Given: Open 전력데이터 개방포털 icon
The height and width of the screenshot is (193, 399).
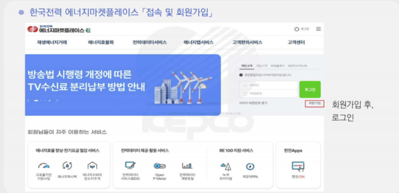Looking at the screenshot, I should coord(187,171).
